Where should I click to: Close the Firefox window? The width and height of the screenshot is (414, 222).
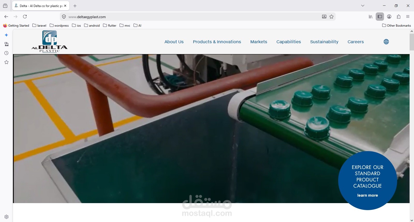coord(408,6)
